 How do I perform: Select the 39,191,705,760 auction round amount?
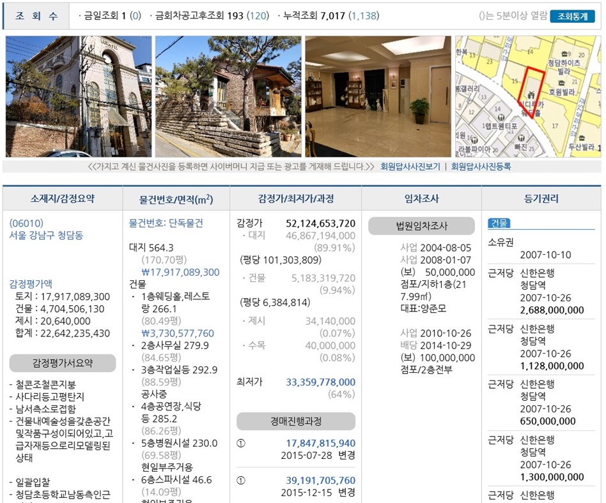point(320,480)
